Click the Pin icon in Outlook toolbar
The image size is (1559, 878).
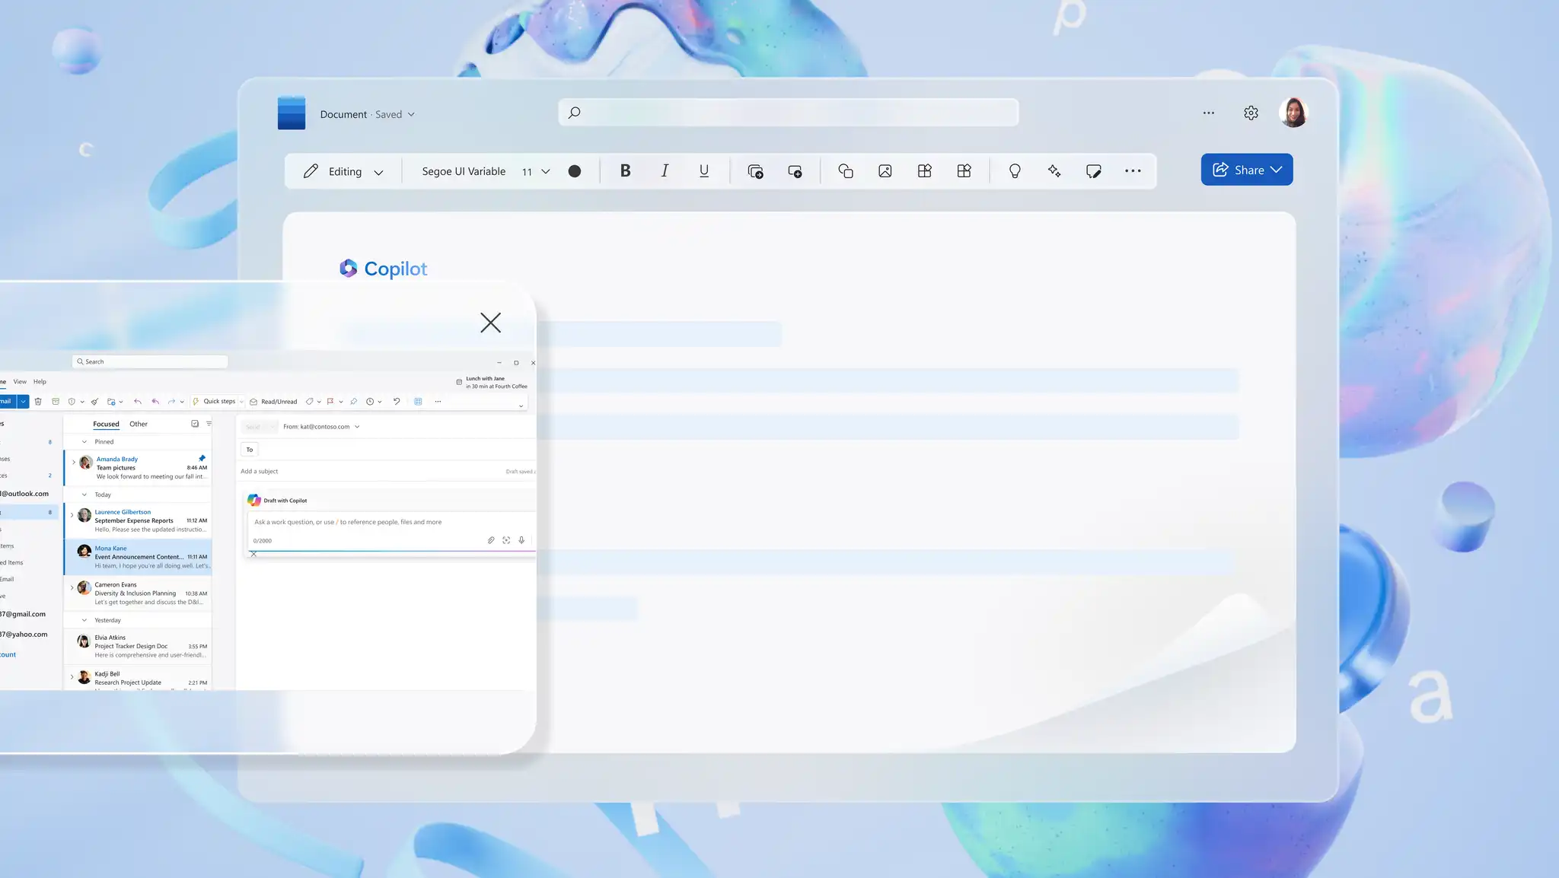[x=353, y=402]
